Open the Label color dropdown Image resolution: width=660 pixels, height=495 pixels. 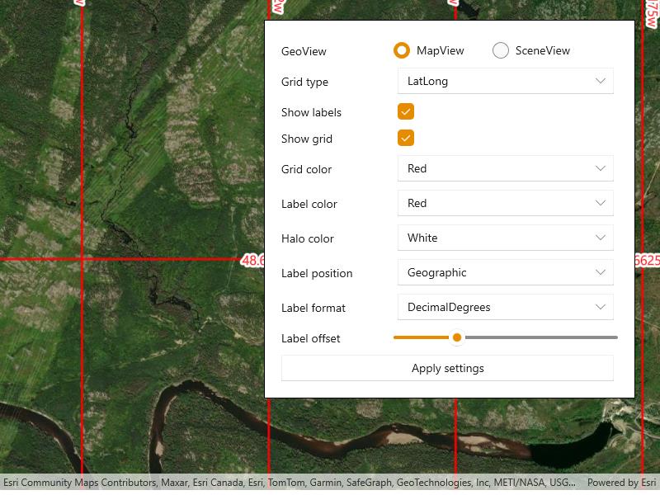tap(505, 203)
